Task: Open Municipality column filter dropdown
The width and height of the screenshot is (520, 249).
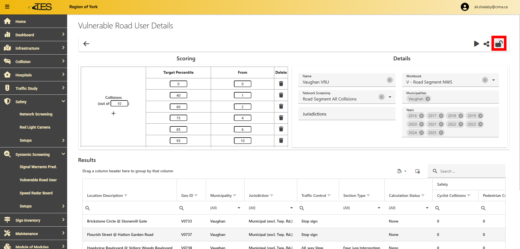Action: 239,208
